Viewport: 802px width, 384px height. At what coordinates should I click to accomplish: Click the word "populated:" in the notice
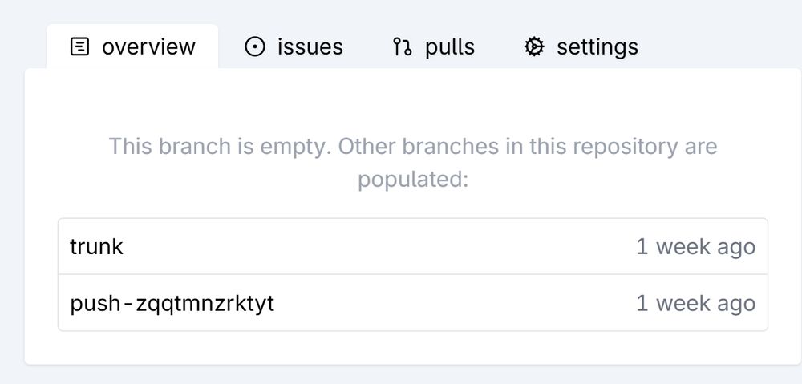coord(413,180)
